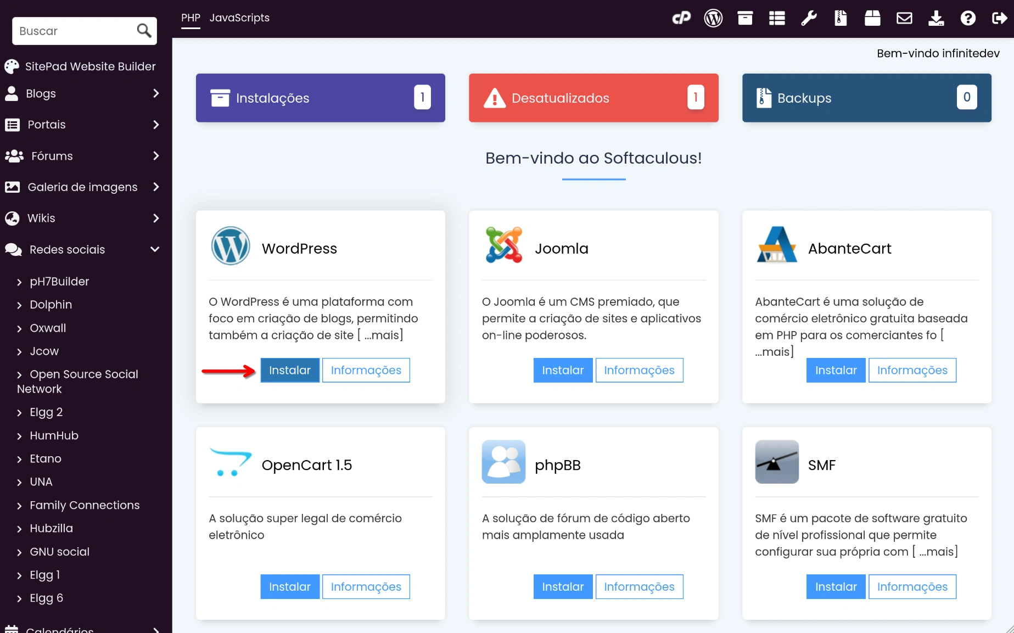The image size is (1014, 633).
Task: Click the search magnifier in the Buscar field
Action: tap(143, 31)
